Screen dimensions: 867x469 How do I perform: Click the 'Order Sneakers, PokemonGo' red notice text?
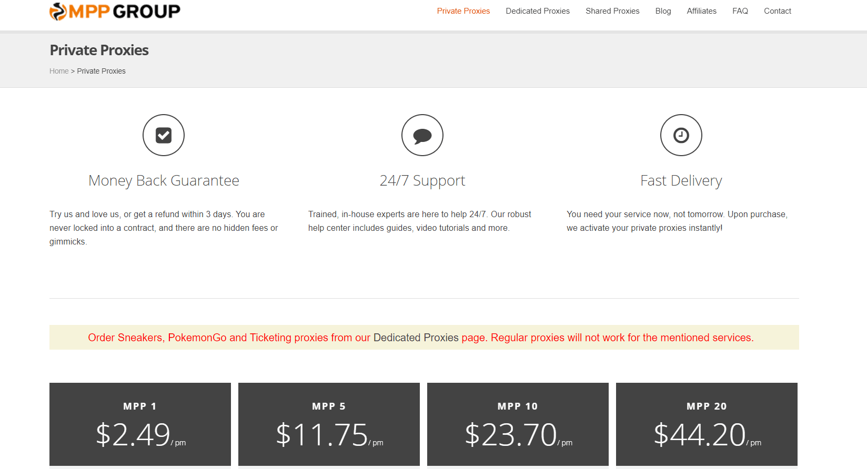click(x=421, y=338)
